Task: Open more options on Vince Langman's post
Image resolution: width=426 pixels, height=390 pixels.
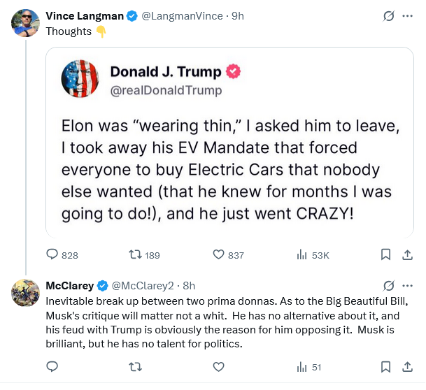Action: pyautogui.click(x=407, y=16)
